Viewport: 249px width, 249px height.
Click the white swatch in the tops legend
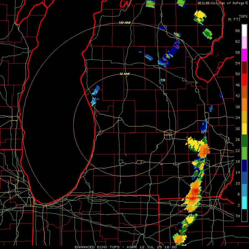[244, 30]
